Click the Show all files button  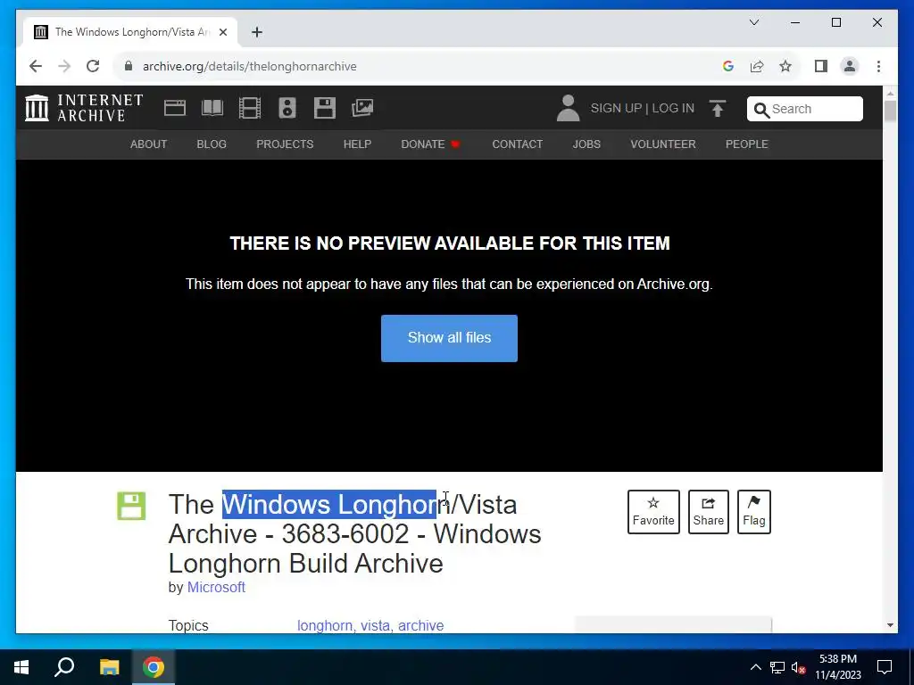click(x=449, y=338)
